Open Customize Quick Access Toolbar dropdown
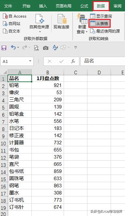 tap(75, 47)
